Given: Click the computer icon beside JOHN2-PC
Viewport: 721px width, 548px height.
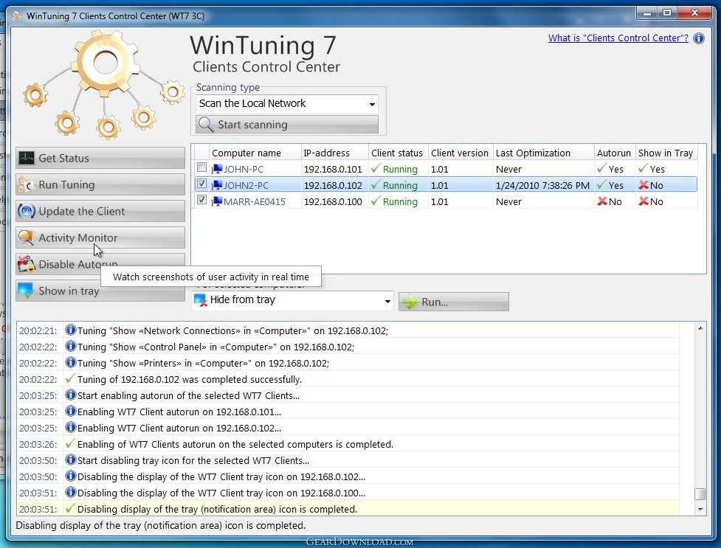Looking at the screenshot, I should click(216, 185).
